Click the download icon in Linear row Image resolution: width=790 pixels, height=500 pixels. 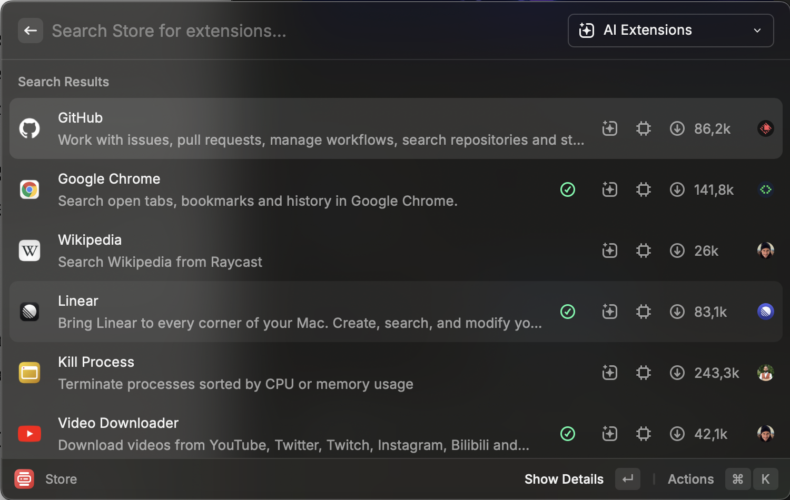(x=677, y=312)
